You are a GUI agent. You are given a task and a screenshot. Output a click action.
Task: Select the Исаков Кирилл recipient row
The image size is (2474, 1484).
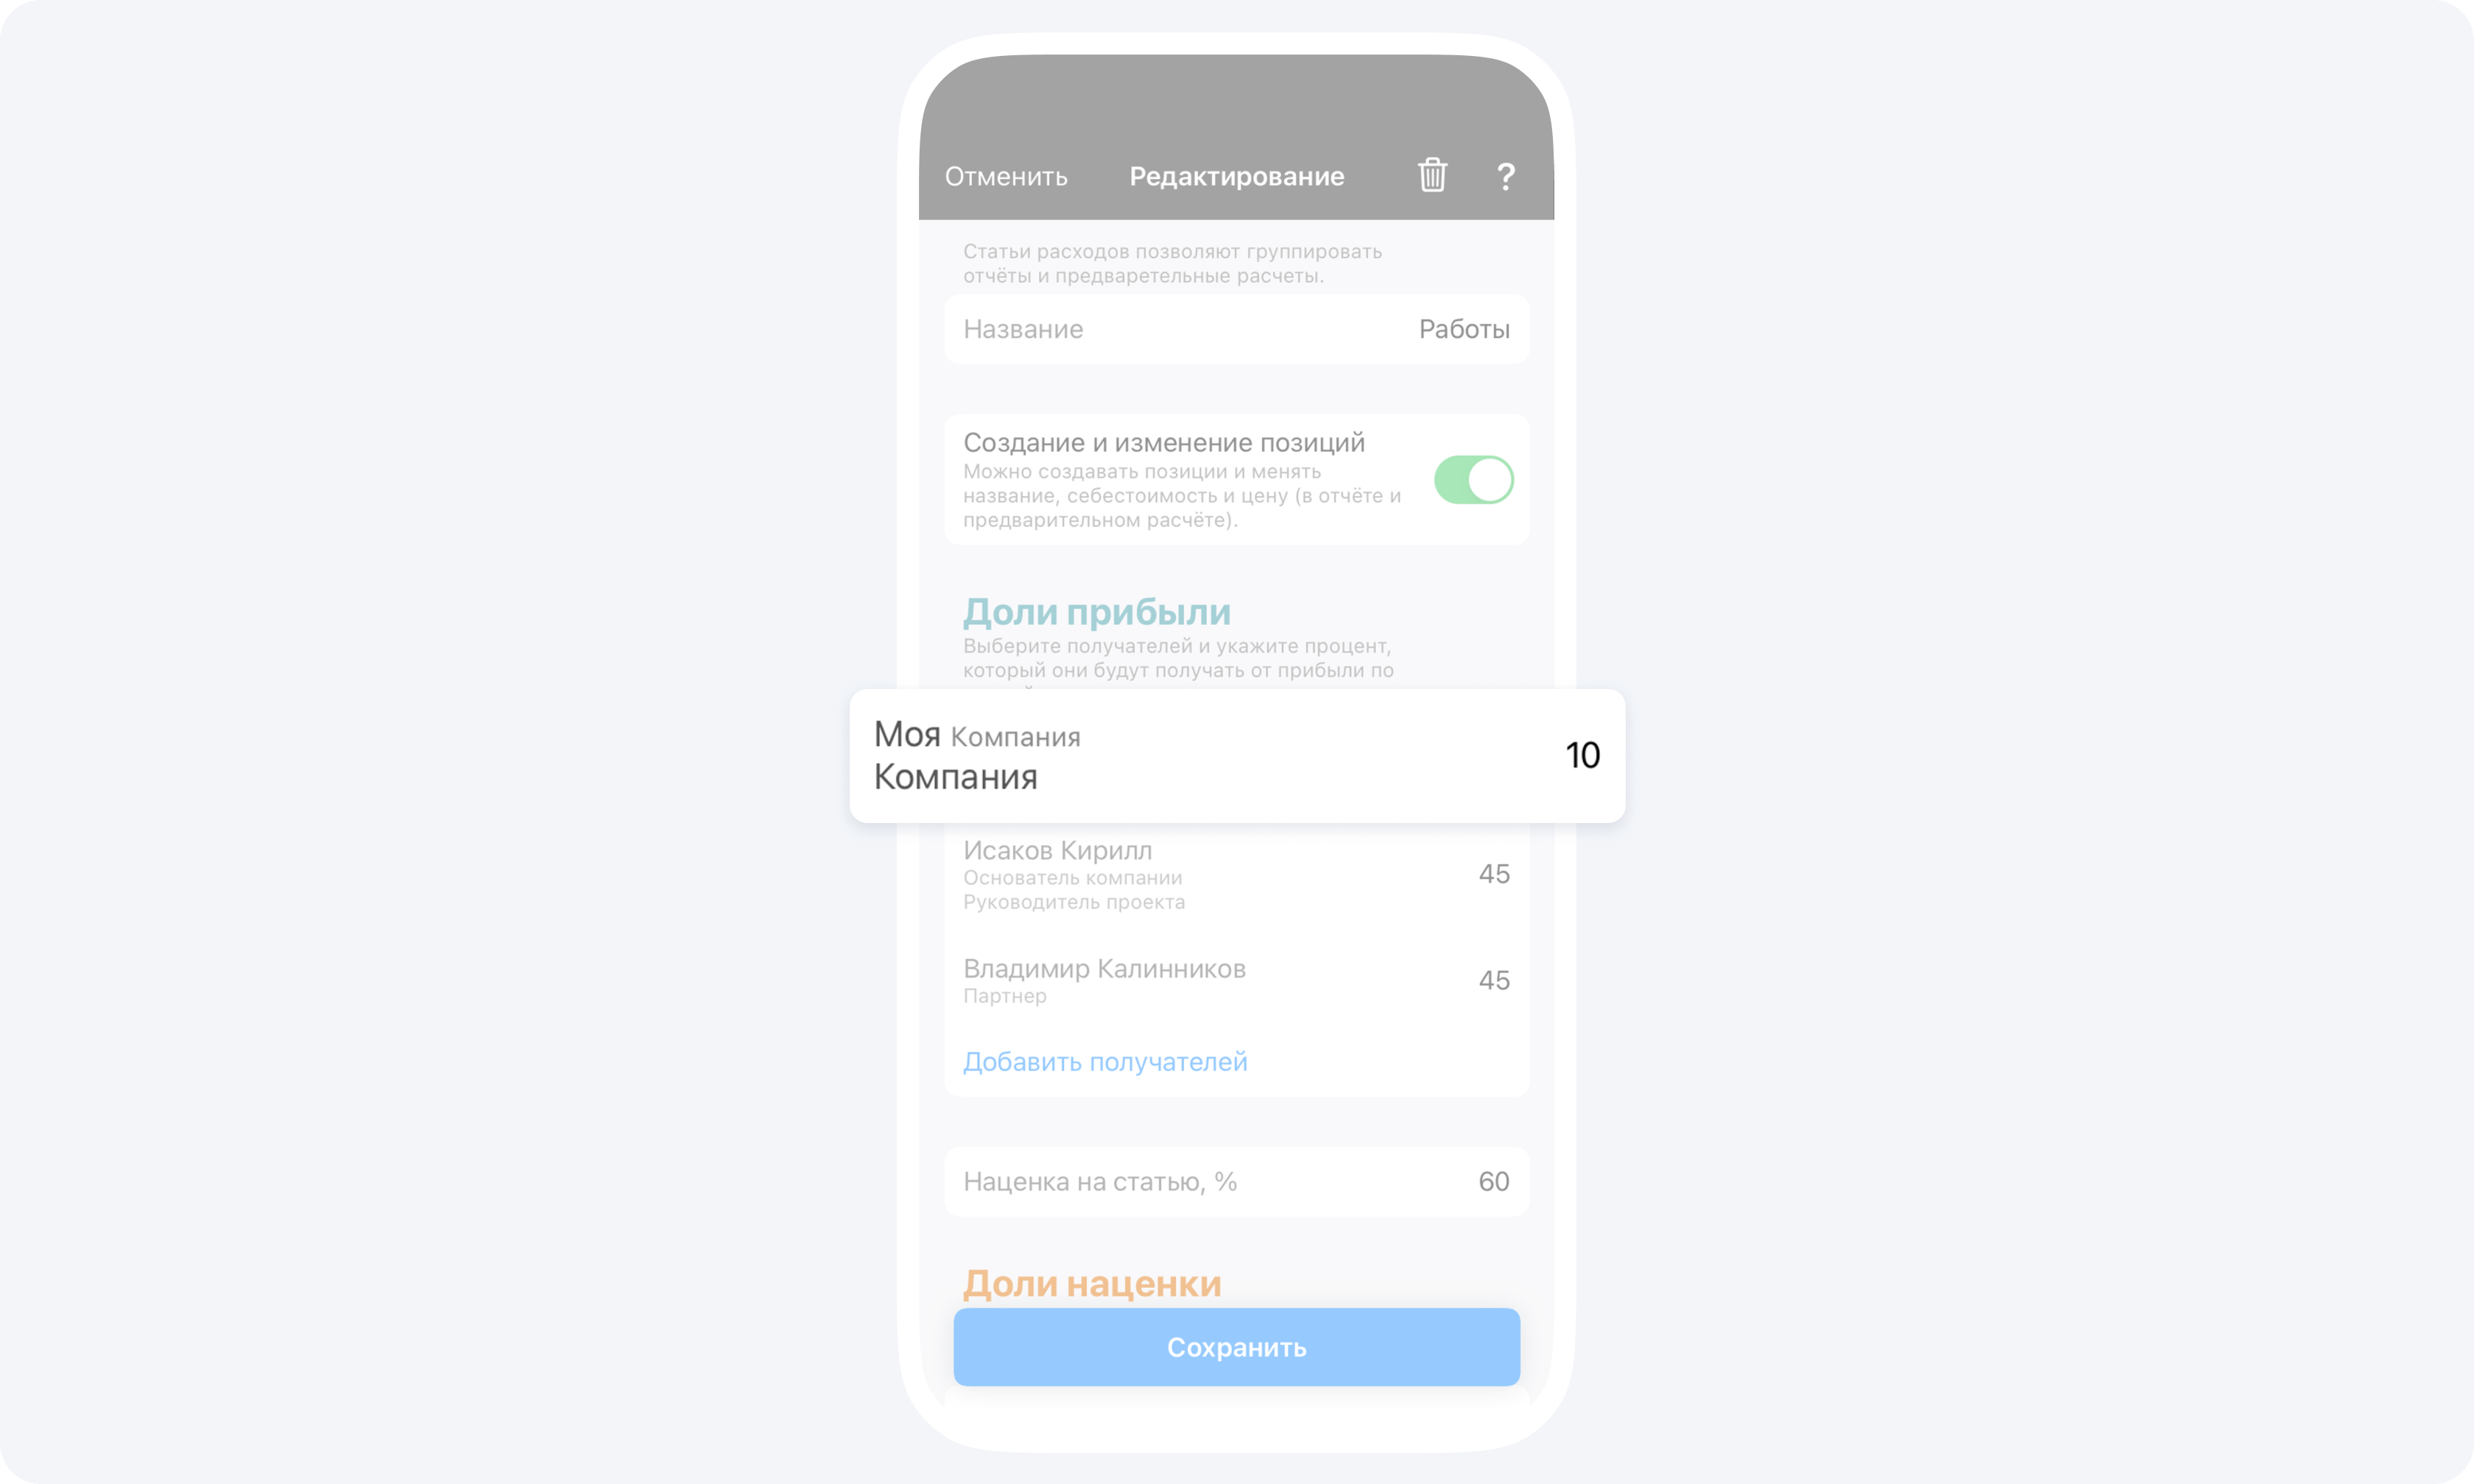[1236, 875]
